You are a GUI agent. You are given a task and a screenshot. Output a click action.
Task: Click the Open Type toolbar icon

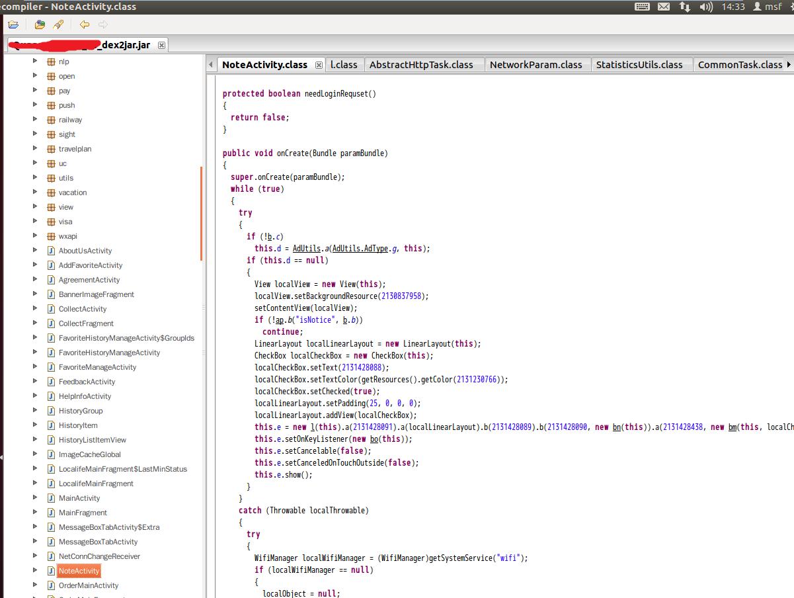pos(40,24)
